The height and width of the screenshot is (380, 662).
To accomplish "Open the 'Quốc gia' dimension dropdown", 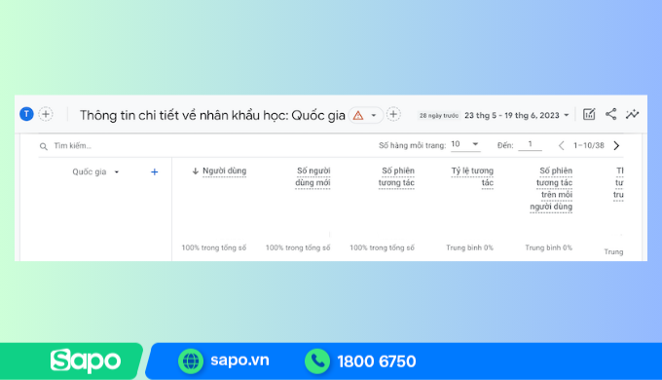I will 95,172.
